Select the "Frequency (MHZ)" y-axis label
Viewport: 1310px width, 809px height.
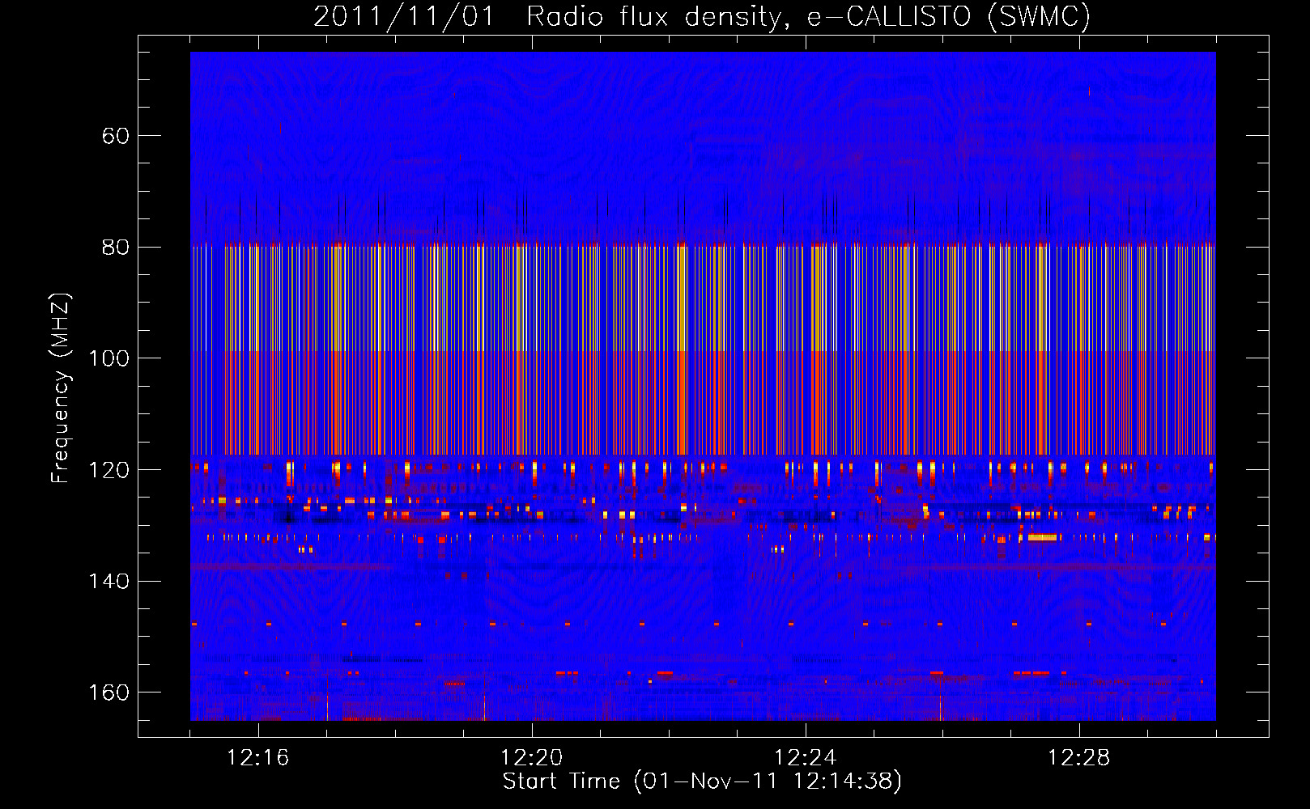pyautogui.click(x=60, y=388)
